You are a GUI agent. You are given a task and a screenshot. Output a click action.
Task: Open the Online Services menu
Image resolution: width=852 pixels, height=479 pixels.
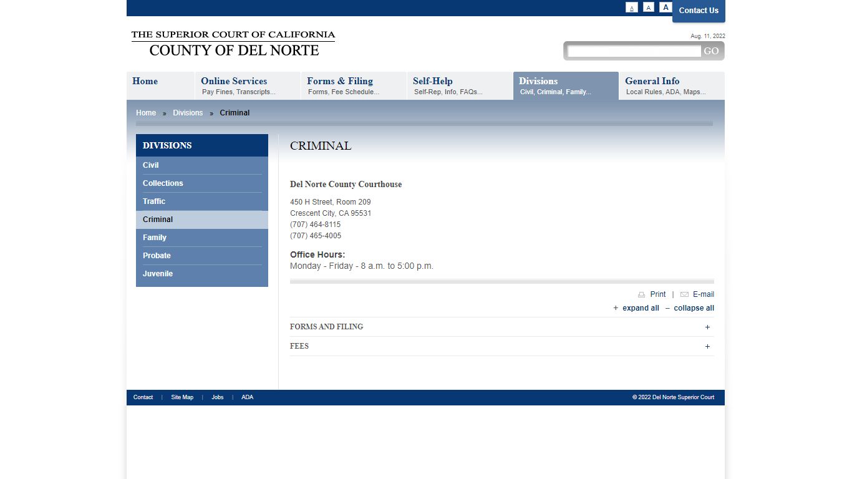point(248,86)
